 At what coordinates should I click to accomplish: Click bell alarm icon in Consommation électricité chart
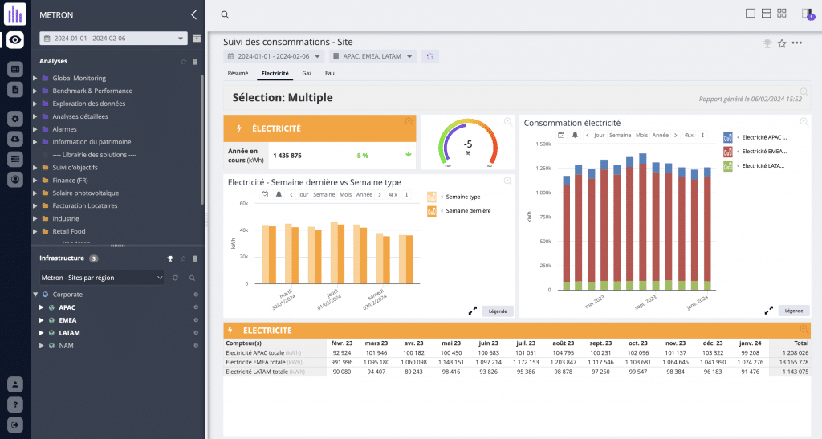(575, 135)
